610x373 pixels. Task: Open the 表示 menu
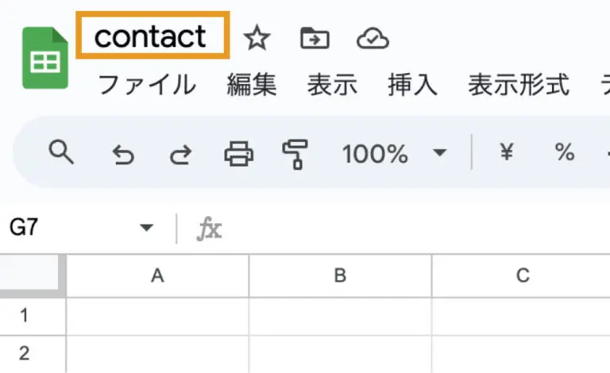coord(332,84)
